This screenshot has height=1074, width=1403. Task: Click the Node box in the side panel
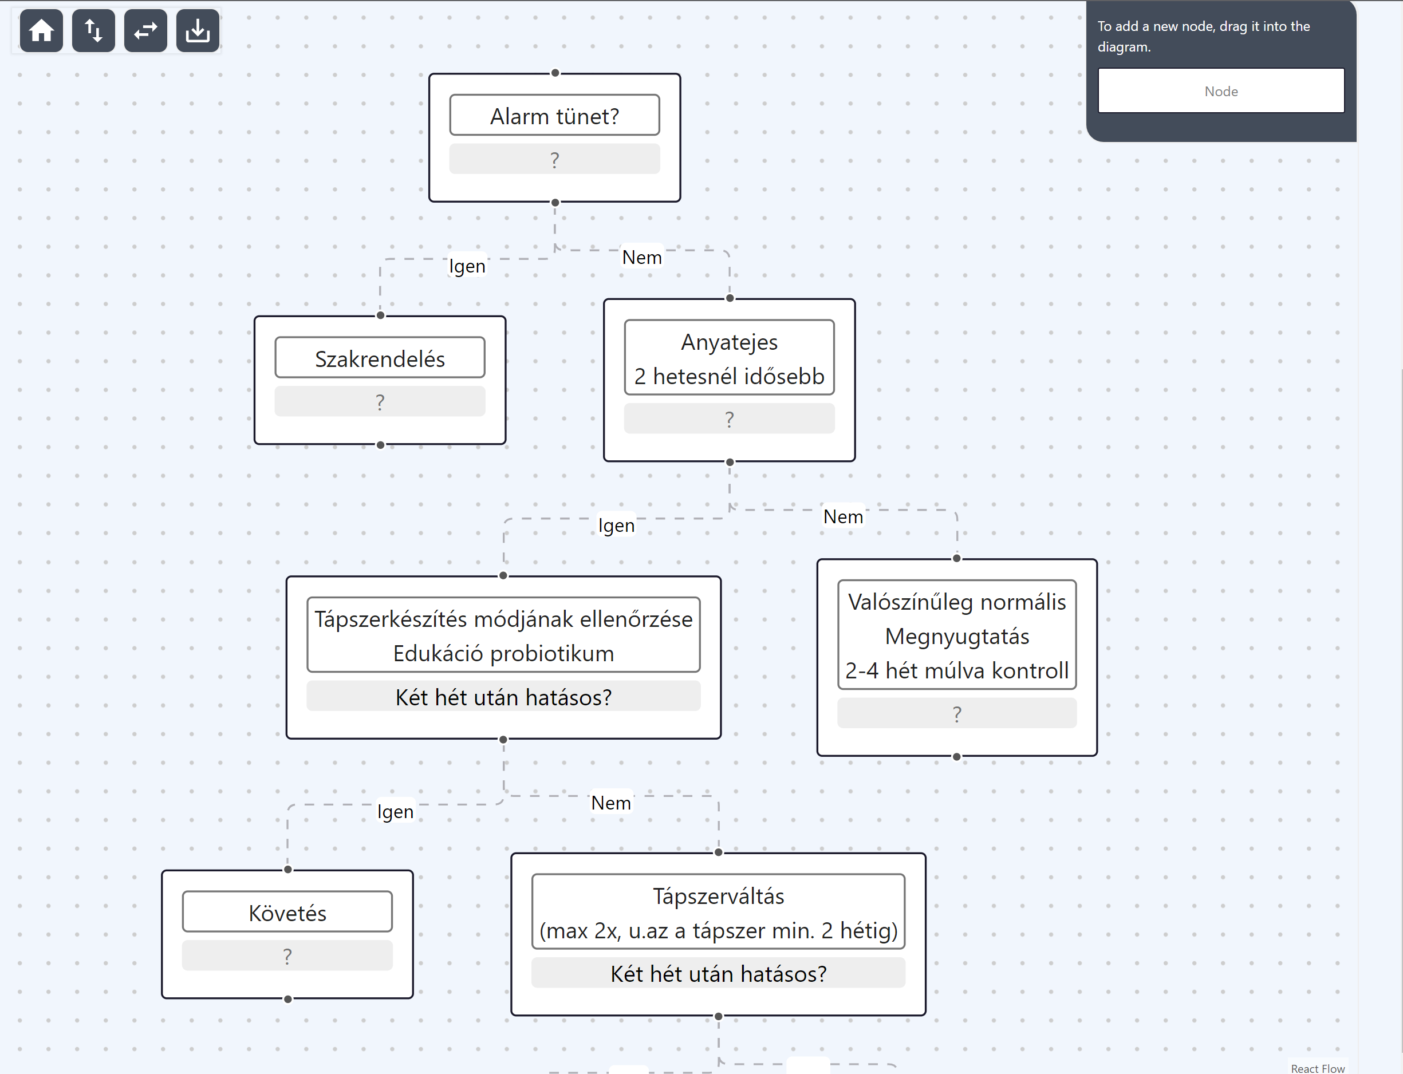point(1221,91)
